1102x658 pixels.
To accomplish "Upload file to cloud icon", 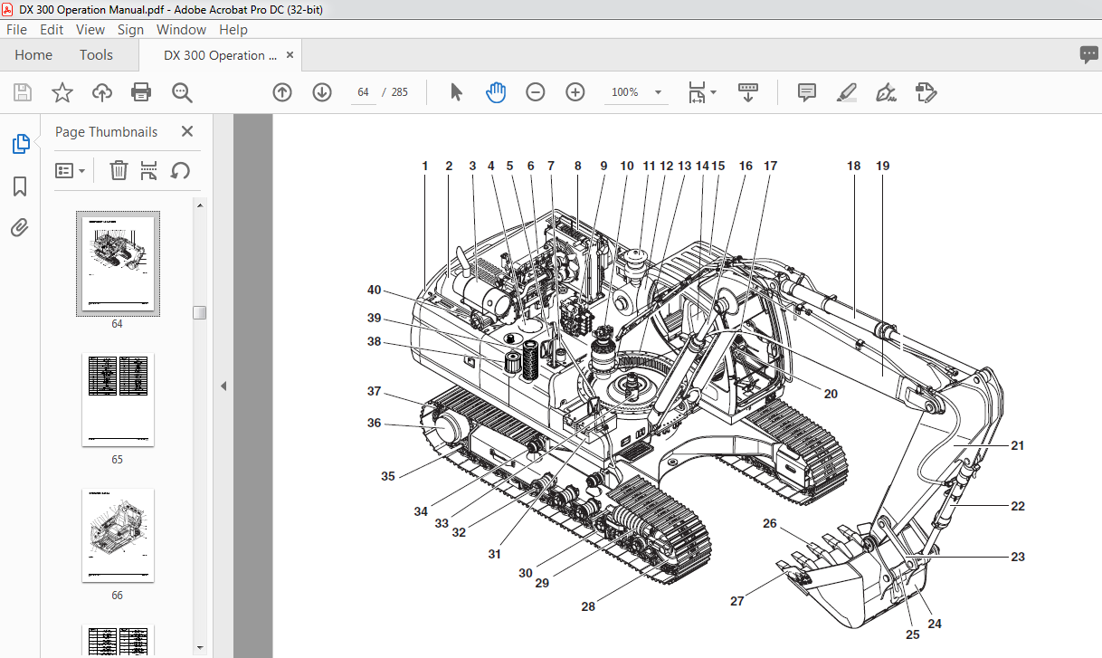I will (101, 92).
